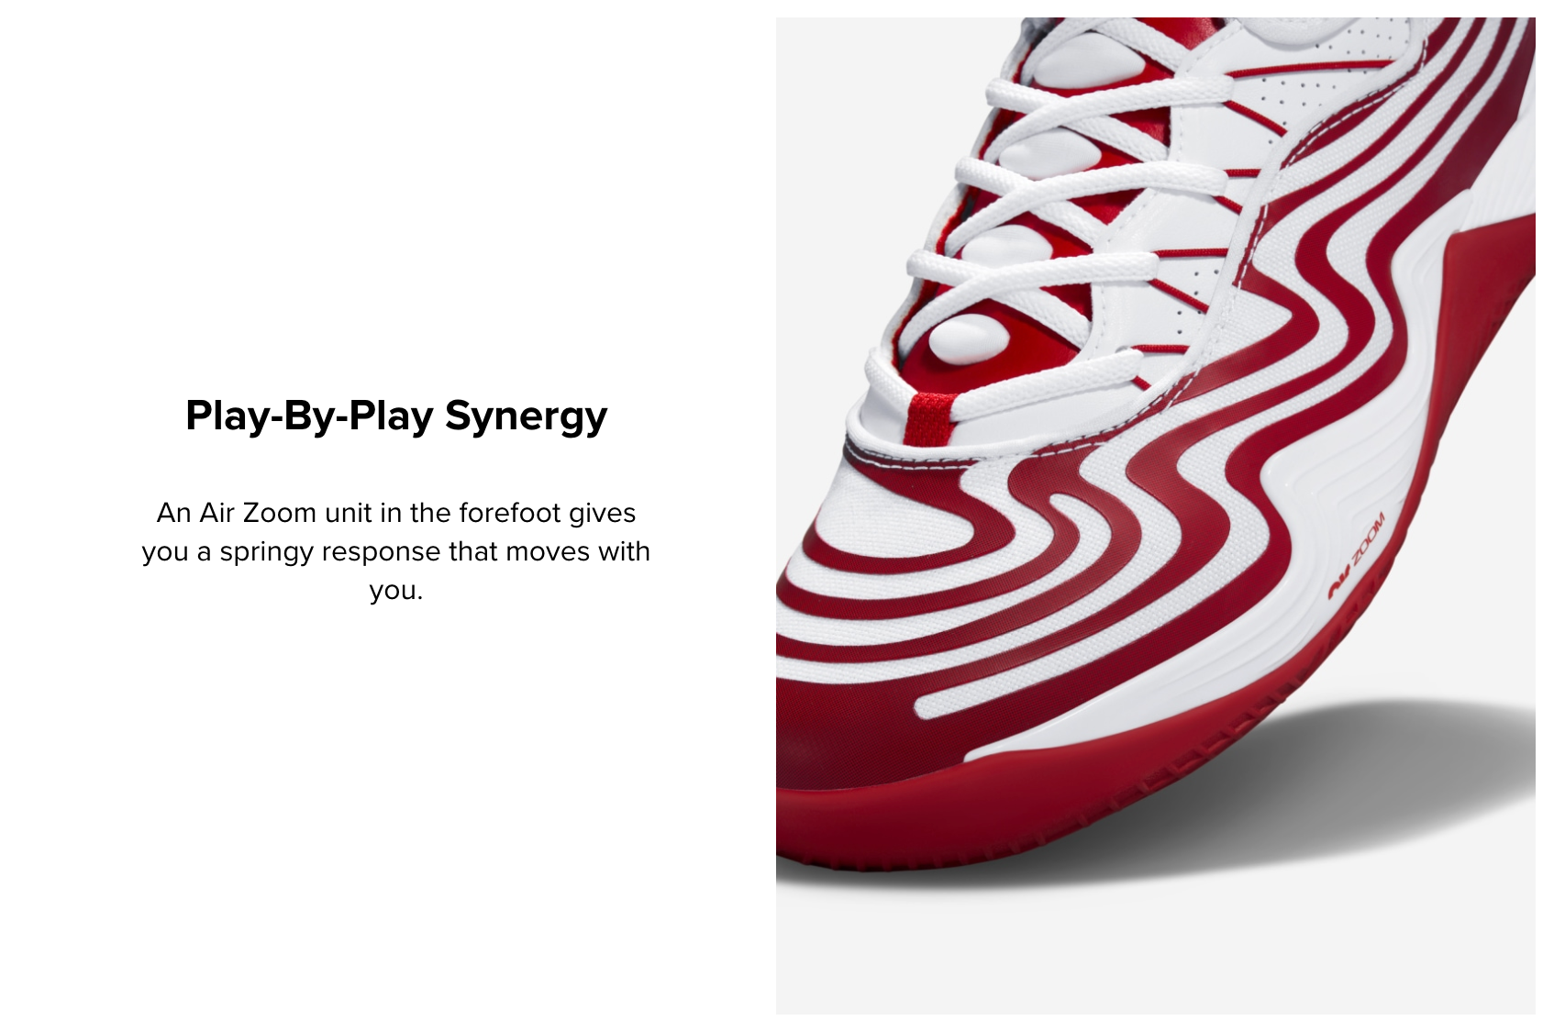Click the final line reading you.
The image size is (1554, 1032).
tap(396, 590)
